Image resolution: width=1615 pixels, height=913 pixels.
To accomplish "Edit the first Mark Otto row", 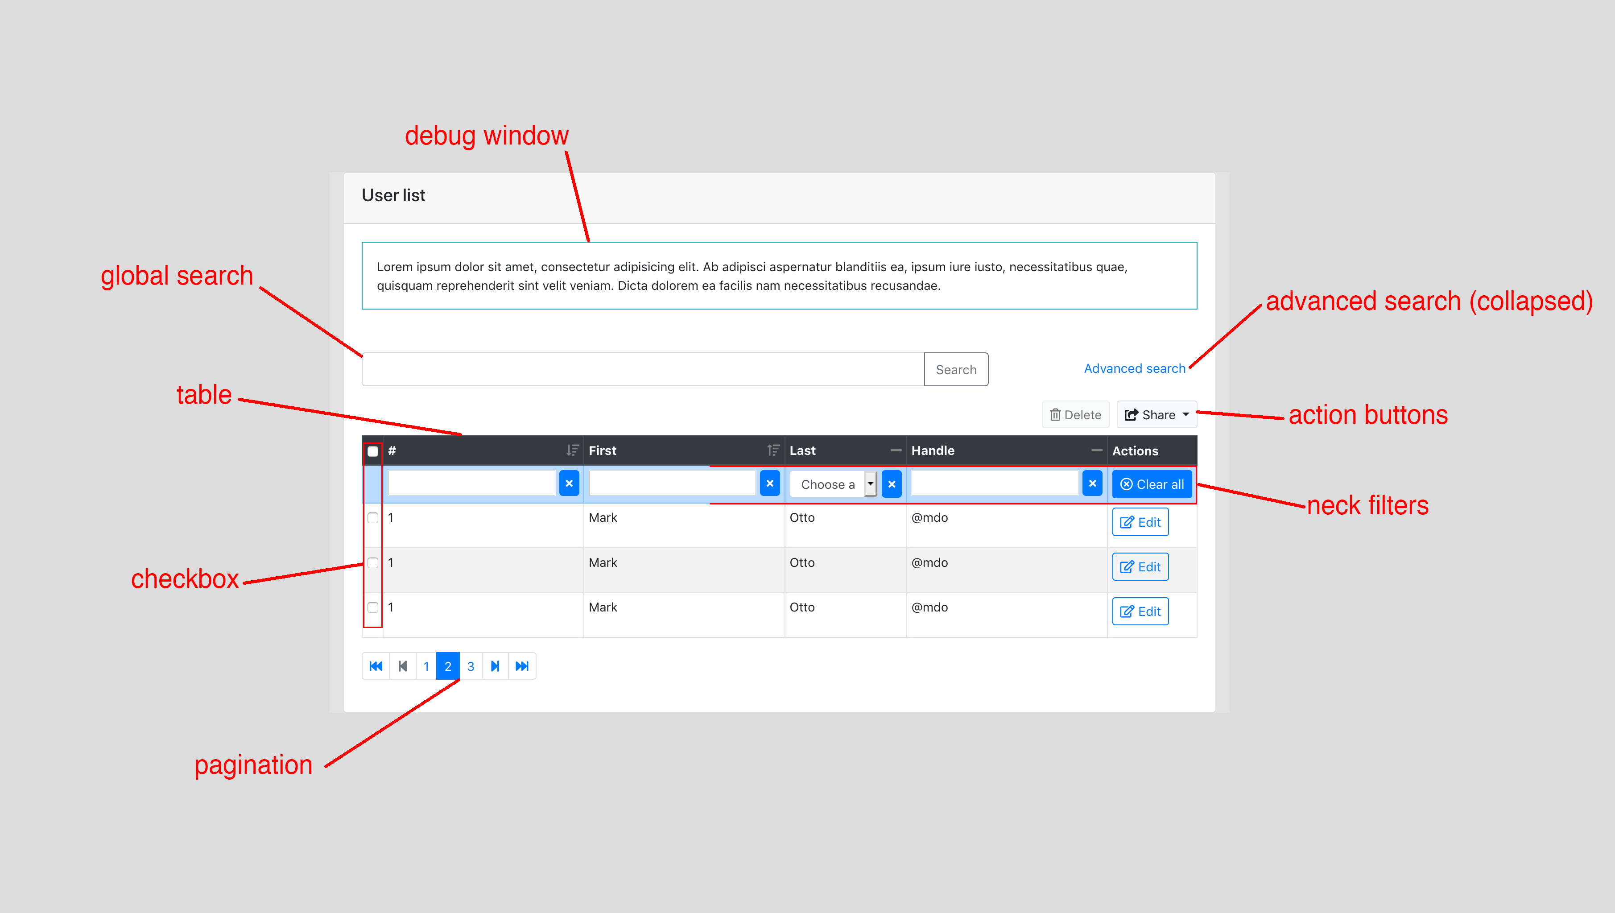I will [x=1140, y=522].
